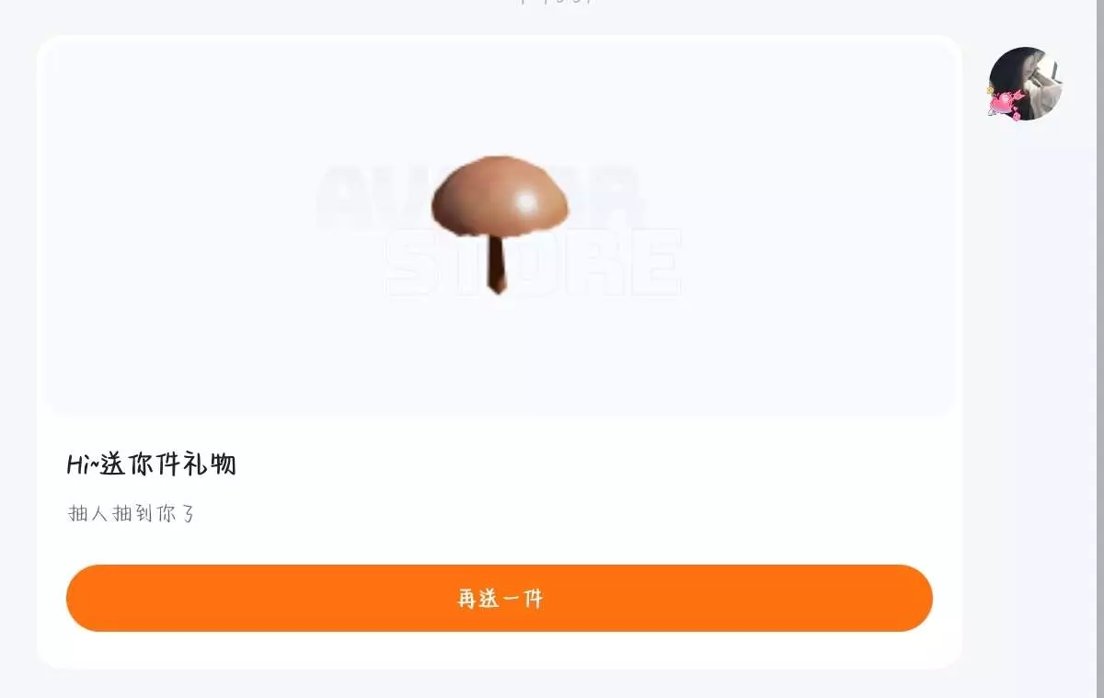Click empty preview area left of mushroom
This screenshot has height=698, width=1104.
point(184,230)
